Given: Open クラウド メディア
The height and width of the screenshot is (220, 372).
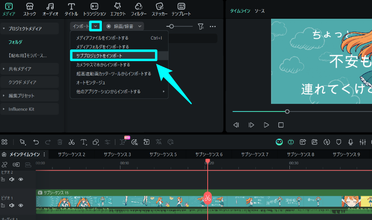Looking at the screenshot, I should click(29, 82).
